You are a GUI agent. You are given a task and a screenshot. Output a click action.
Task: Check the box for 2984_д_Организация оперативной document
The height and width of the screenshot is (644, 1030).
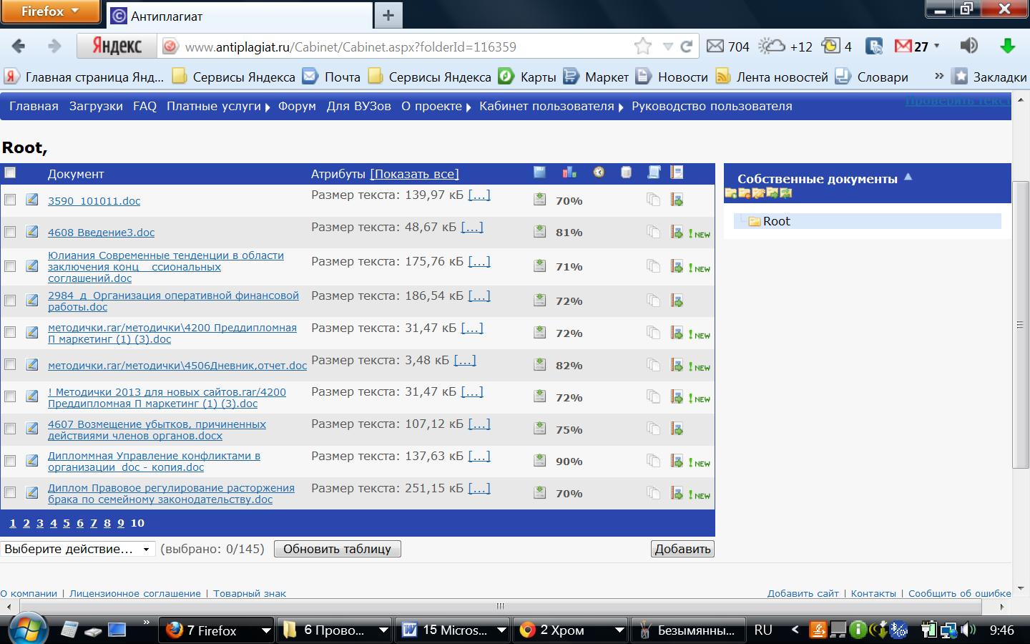tap(10, 301)
